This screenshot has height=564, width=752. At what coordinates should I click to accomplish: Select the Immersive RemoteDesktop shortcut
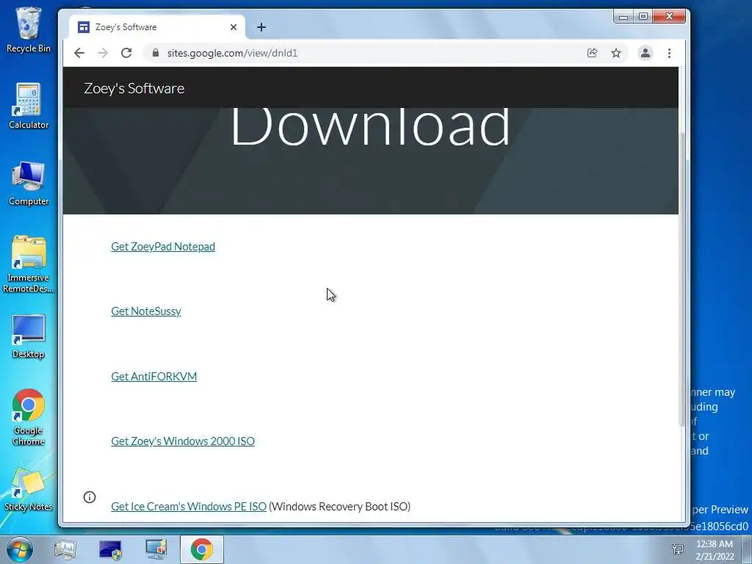click(29, 264)
